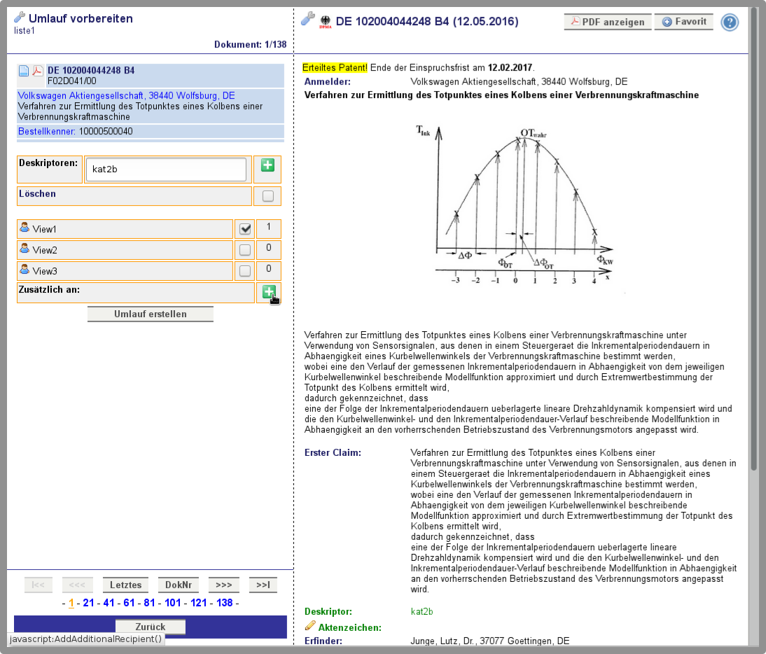Click the View2 count value 0

pos(269,248)
